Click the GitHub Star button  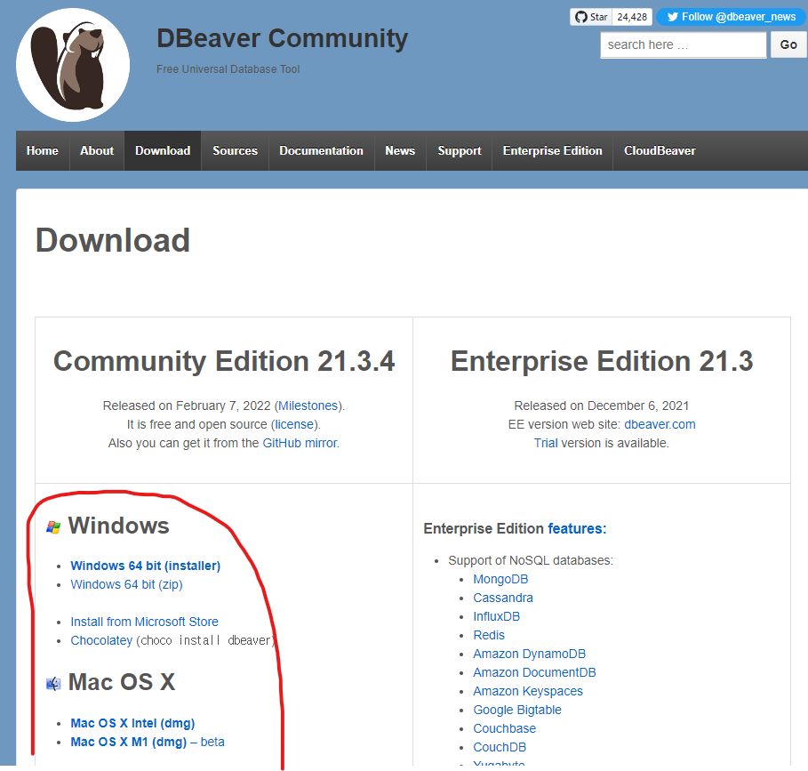tap(591, 17)
